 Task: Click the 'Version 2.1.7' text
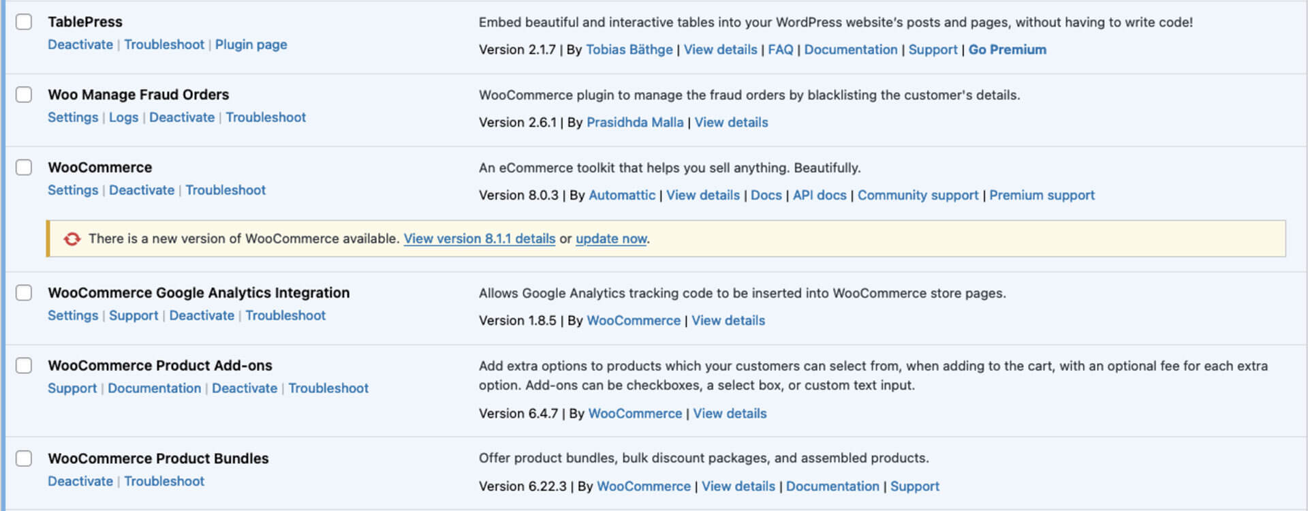coord(517,50)
